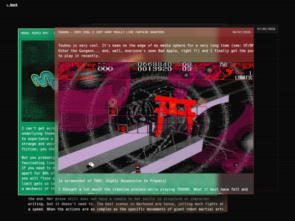The image size is (295, 221).
Task: Click the Moon Remix RPG cover image
Action: point(38,81)
